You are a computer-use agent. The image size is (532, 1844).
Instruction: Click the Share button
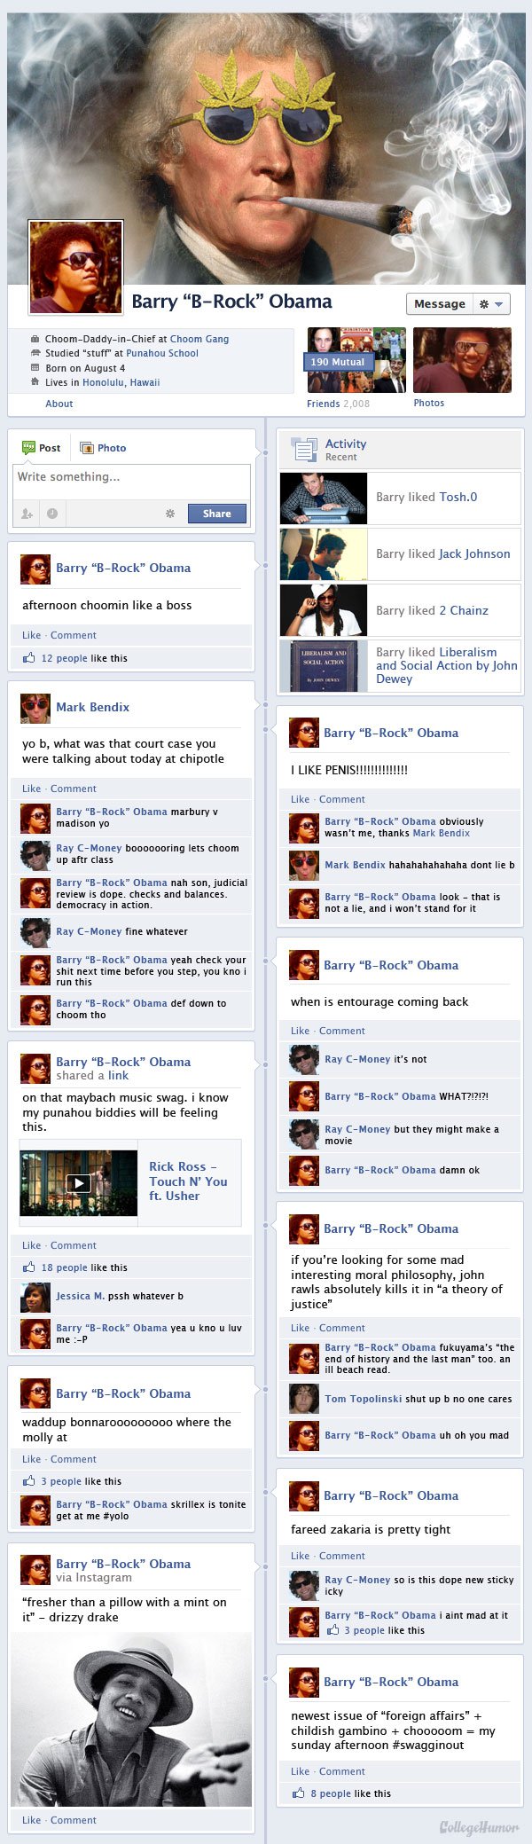216,514
